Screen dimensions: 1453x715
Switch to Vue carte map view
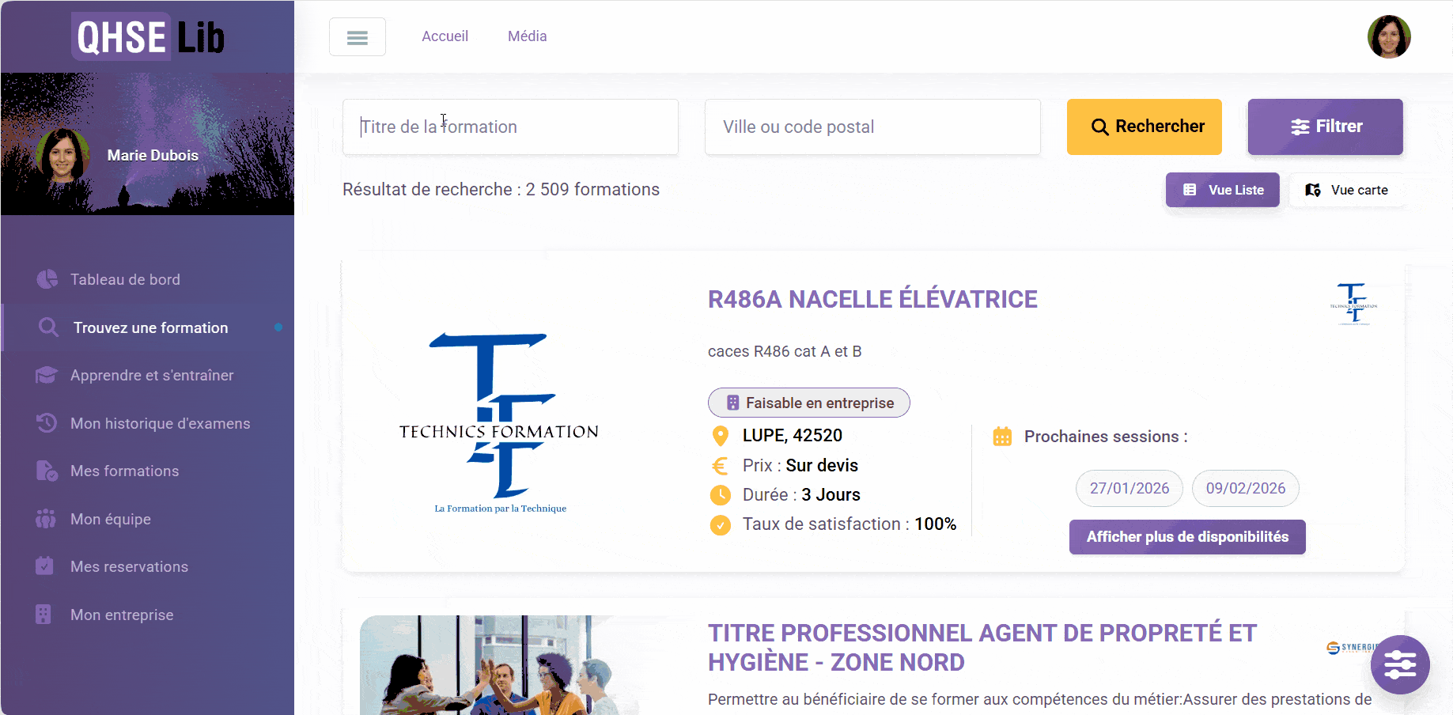coord(1348,190)
